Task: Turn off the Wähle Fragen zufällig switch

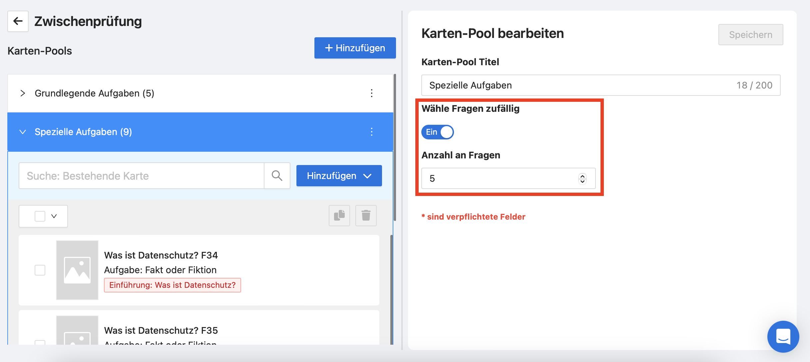Action: (438, 132)
